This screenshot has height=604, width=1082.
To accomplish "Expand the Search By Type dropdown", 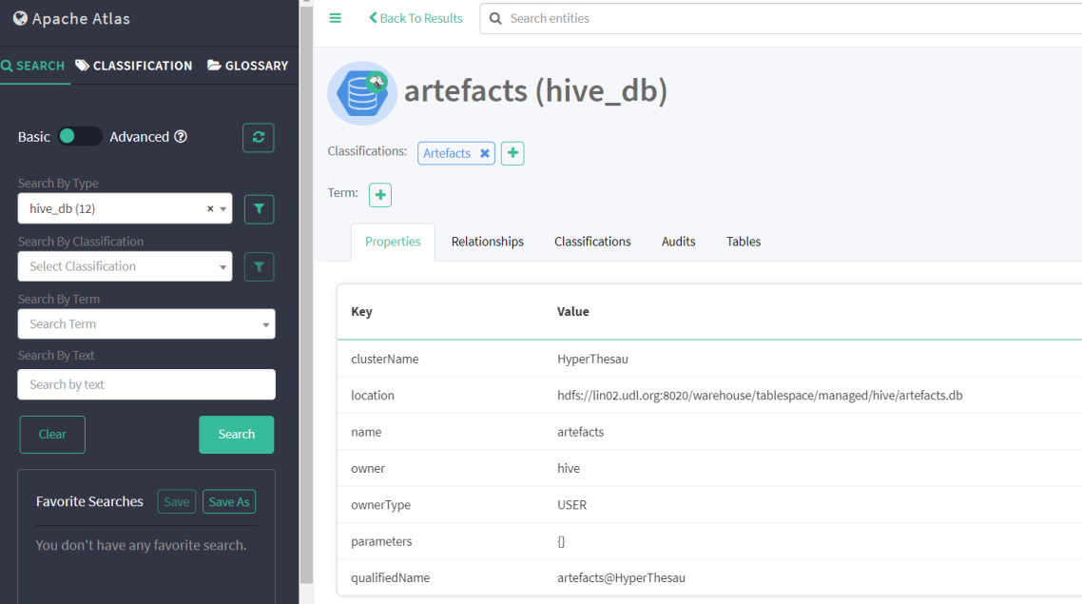I will [x=223, y=209].
